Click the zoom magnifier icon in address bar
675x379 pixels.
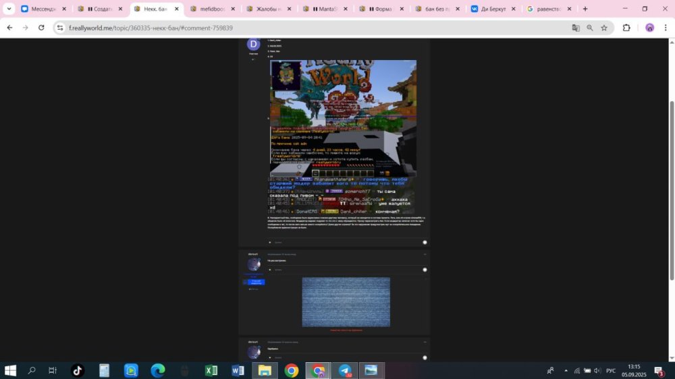(x=590, y=28)
